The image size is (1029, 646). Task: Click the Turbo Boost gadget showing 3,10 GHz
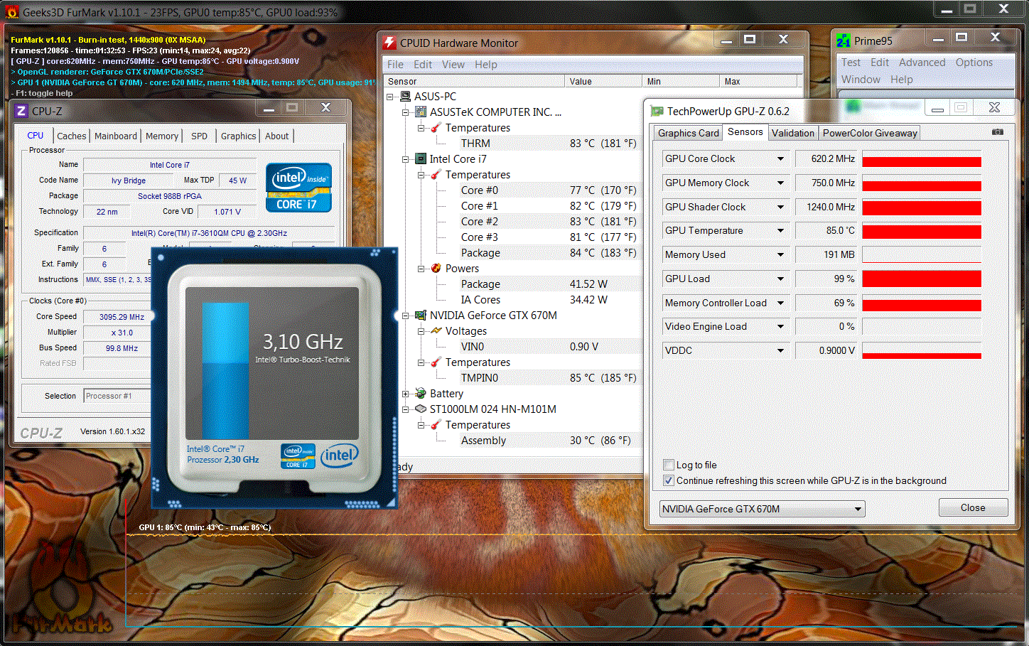tap(274, 377)
